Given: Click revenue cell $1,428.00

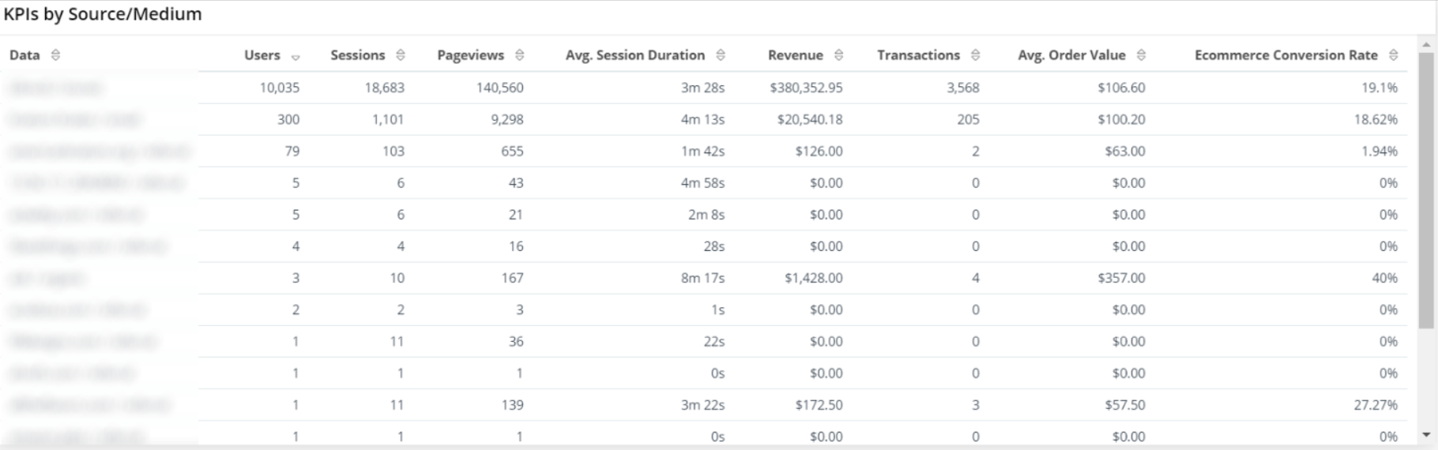Looking at the screenshot, I should click(814, 278).
